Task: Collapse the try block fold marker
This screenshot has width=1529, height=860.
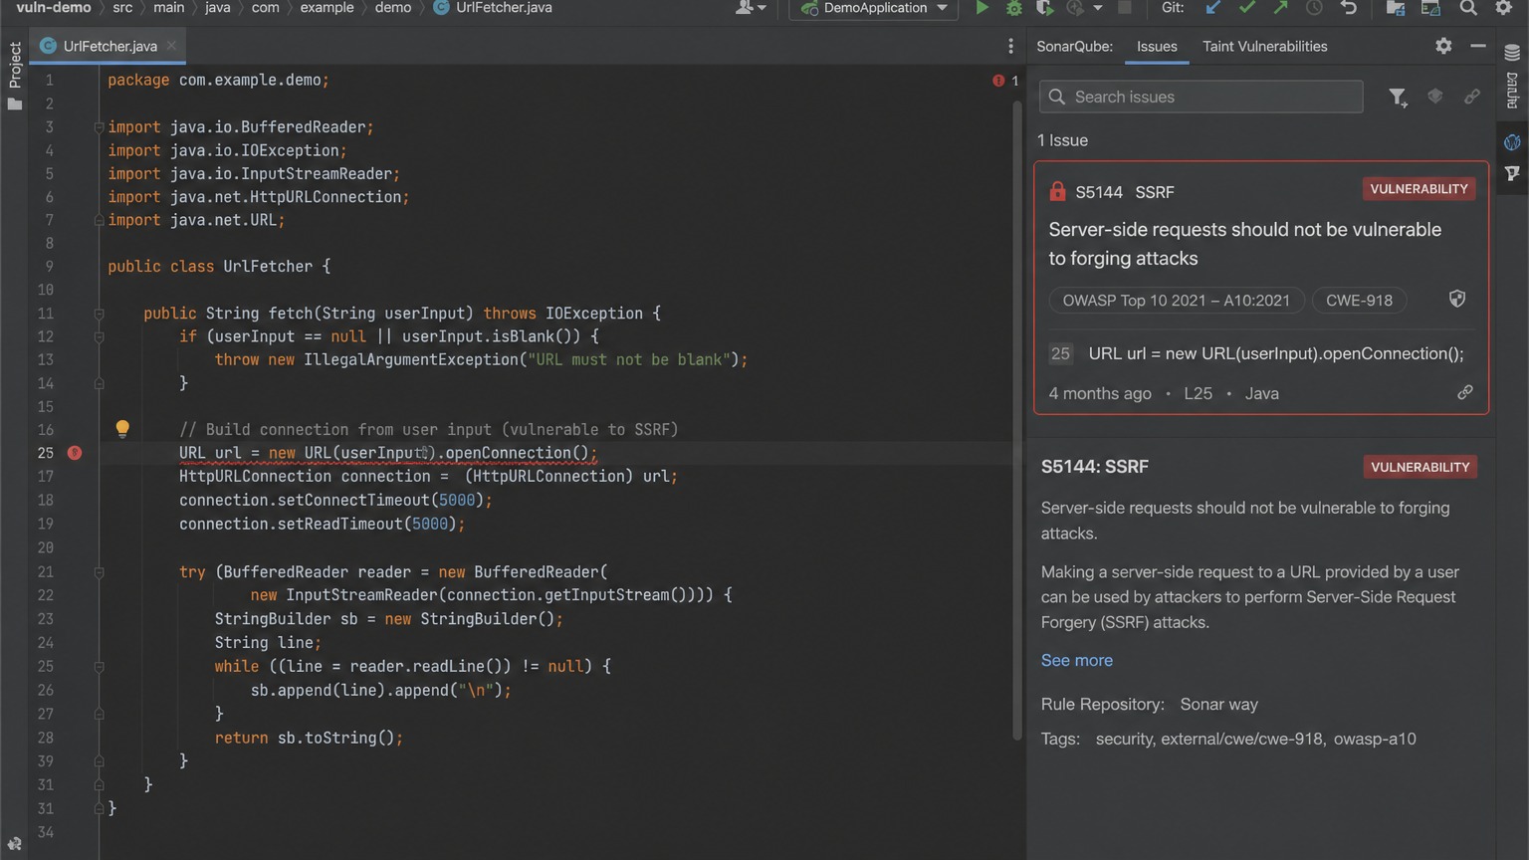Action: point(99,572)
